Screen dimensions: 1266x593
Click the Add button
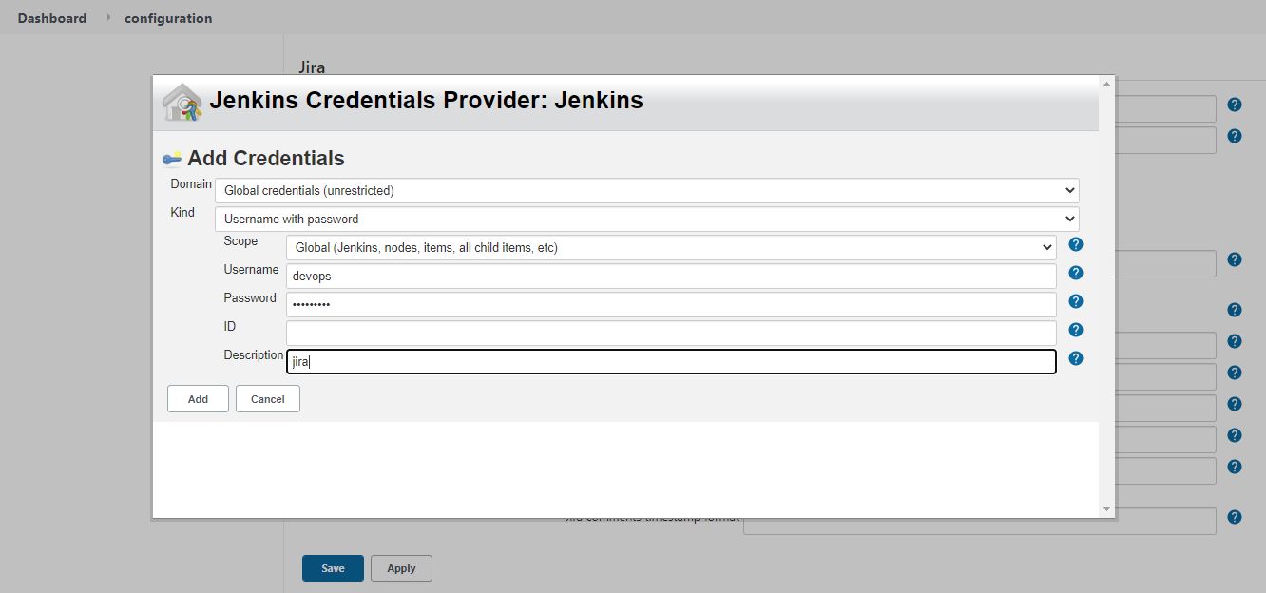pos(198,399)
